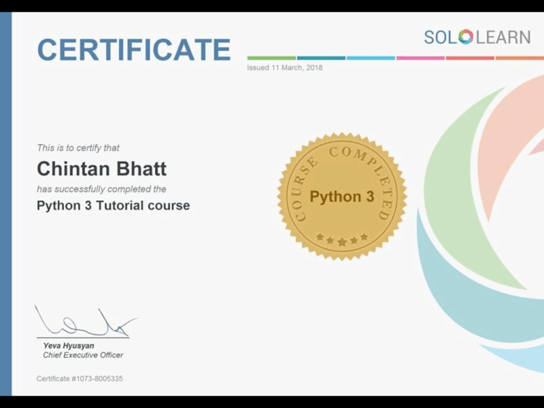Click the CERTIFICATE heading

pyautogui.click(x=134, y=49)
